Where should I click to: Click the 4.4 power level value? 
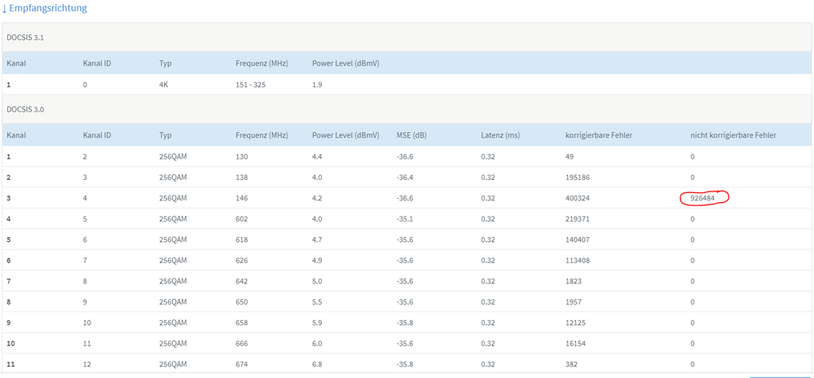317,156
